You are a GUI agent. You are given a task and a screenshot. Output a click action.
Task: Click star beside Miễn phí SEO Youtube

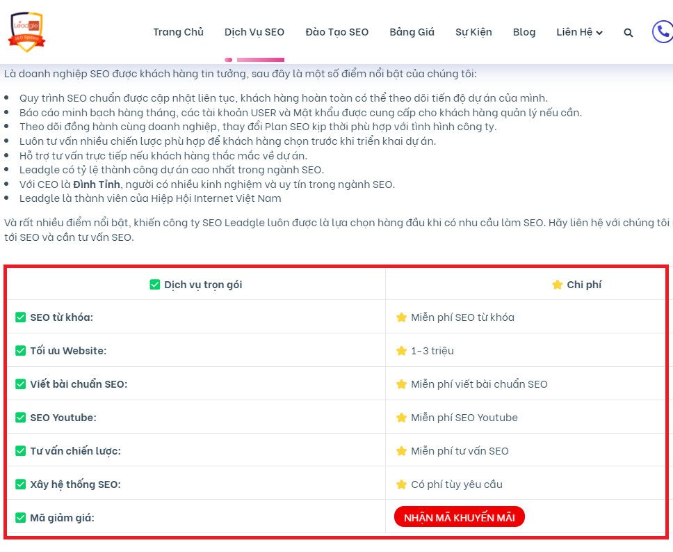401,418
